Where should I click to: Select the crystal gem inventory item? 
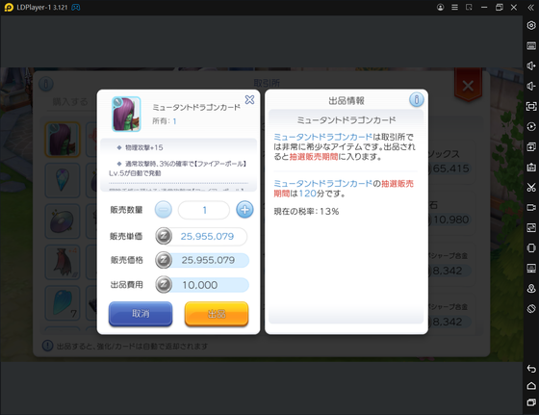(63, 180)
